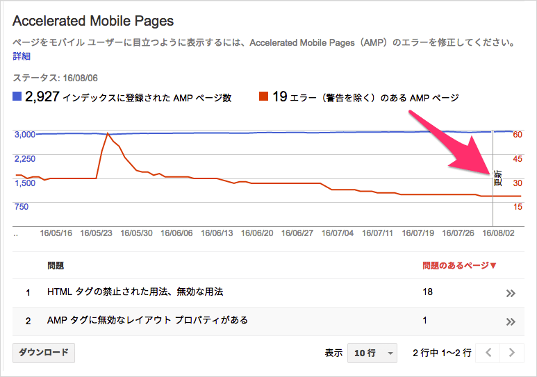
Task: Expand the HTML タグの禁止された用法 row arrow
Action: click(511, 293)
